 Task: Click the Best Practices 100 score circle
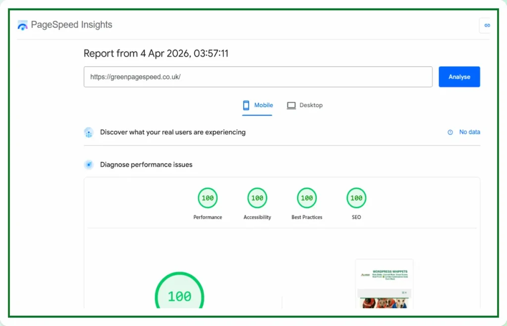(x=306, y=197)
